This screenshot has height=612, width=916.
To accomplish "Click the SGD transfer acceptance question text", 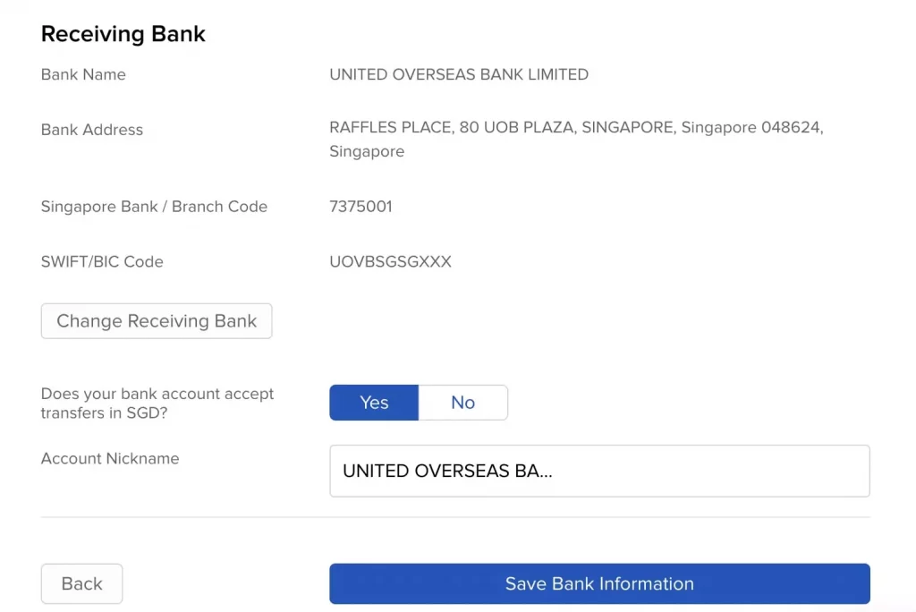I will pos(157,403).
